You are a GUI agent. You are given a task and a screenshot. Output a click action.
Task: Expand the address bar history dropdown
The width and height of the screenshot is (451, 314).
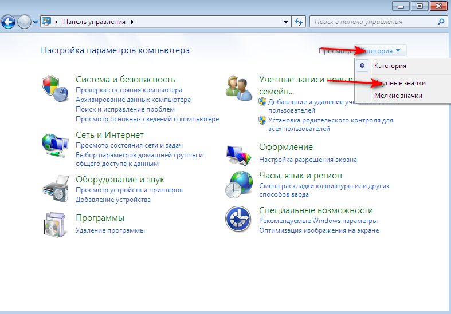click(285, 22)
